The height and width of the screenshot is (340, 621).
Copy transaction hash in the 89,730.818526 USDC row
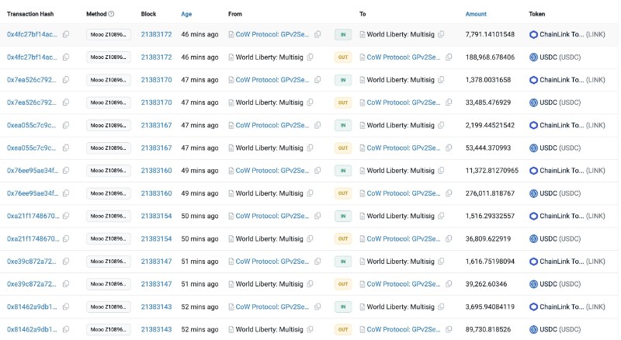tap(66, 330)
